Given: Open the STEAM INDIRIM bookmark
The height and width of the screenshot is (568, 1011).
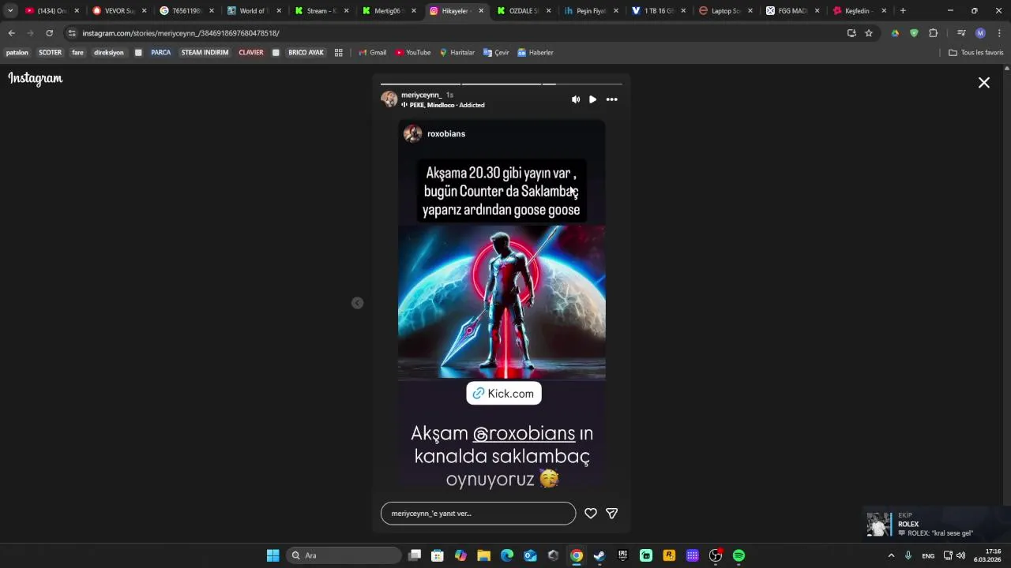Looking at the screenshot, I should point(205,53).
